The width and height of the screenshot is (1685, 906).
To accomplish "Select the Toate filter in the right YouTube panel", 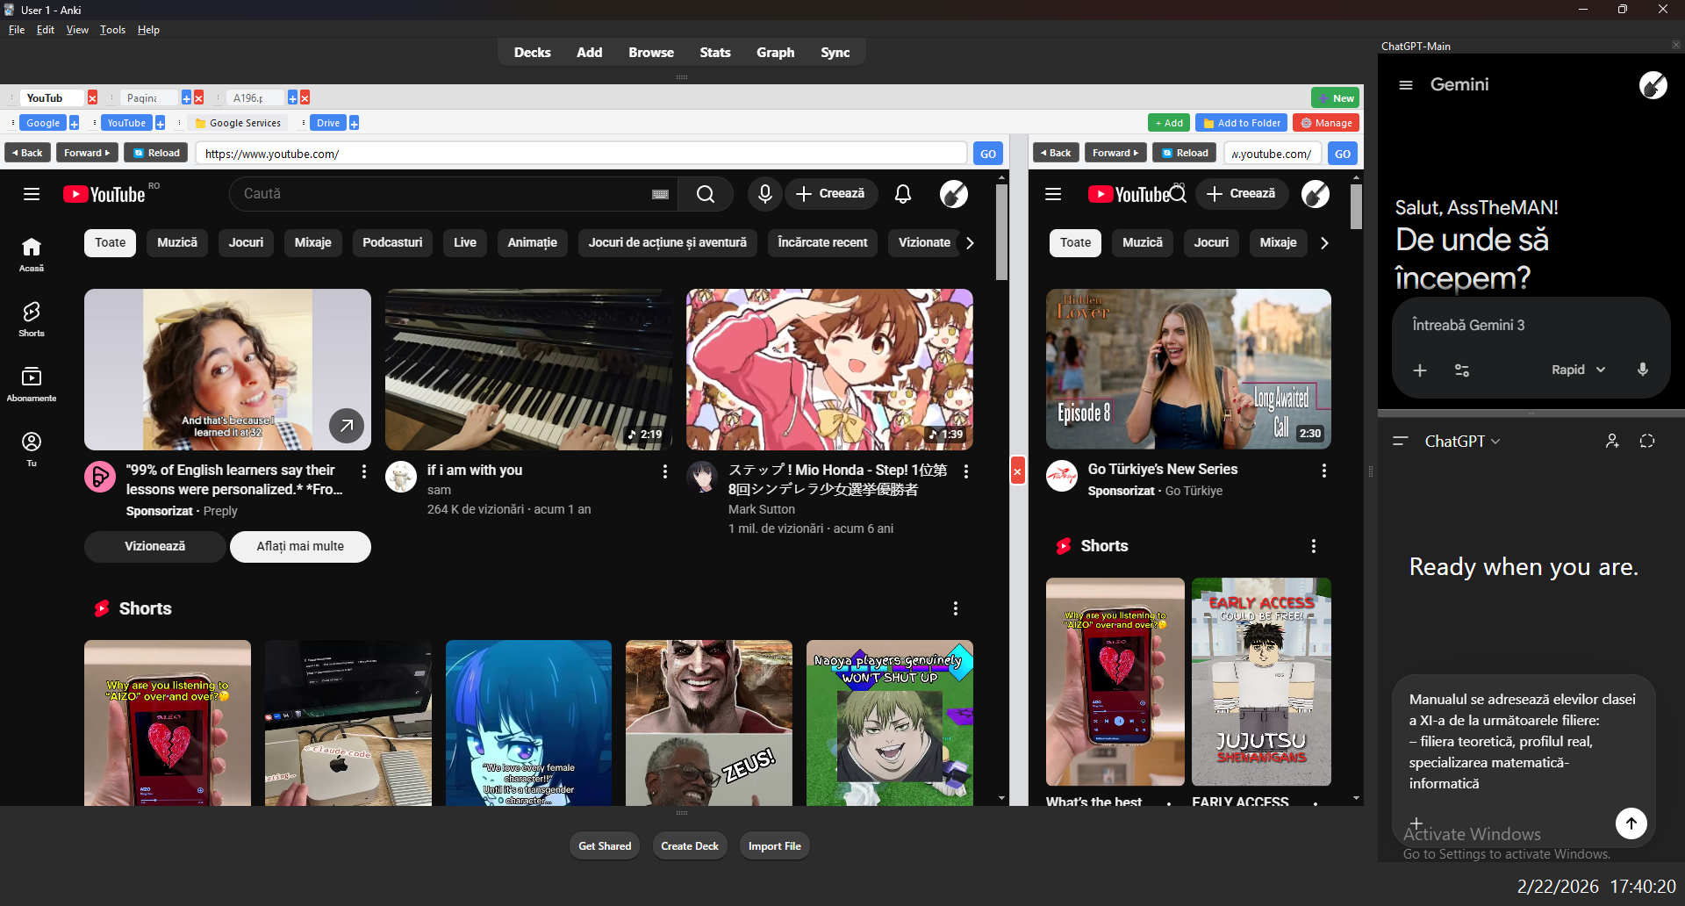I will [x=1075, y=242].
